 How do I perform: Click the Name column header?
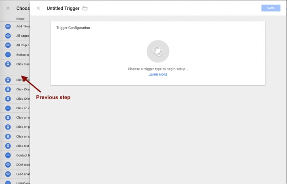(x=20, y=19)
